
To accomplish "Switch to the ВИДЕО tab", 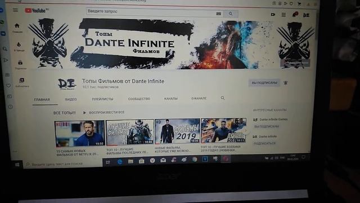I will pyautogui.click(x=71, y=99).
